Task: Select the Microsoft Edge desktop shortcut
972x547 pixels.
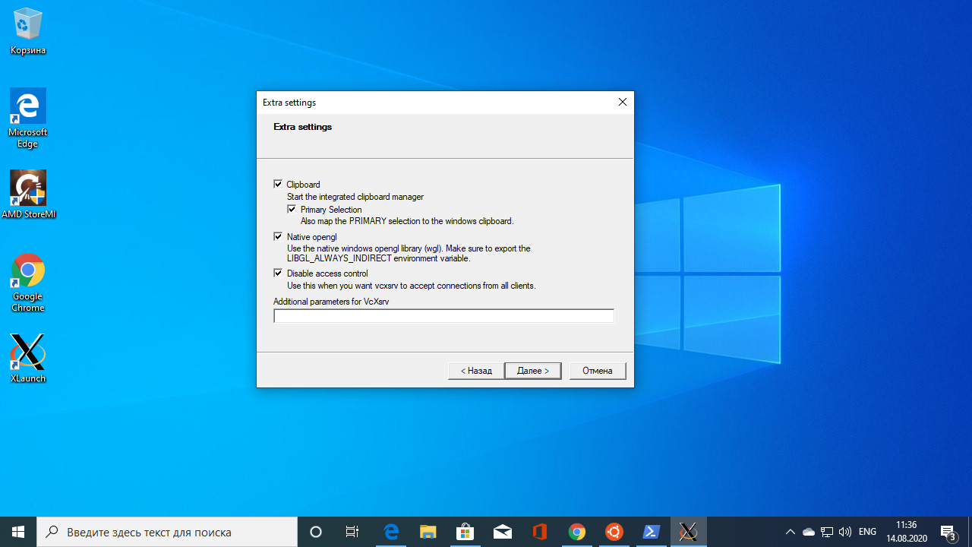Action: [28, 118]
